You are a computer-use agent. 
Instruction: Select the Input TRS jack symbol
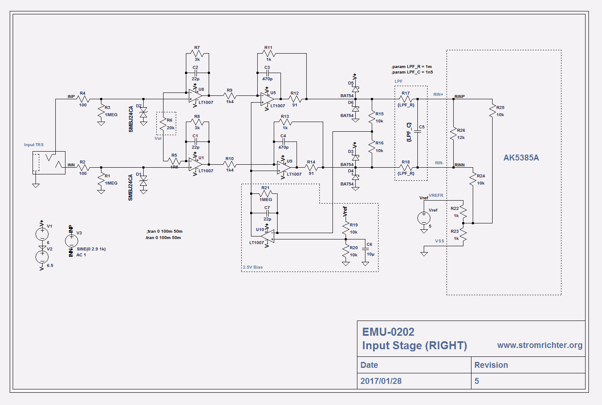coord(49,163)
